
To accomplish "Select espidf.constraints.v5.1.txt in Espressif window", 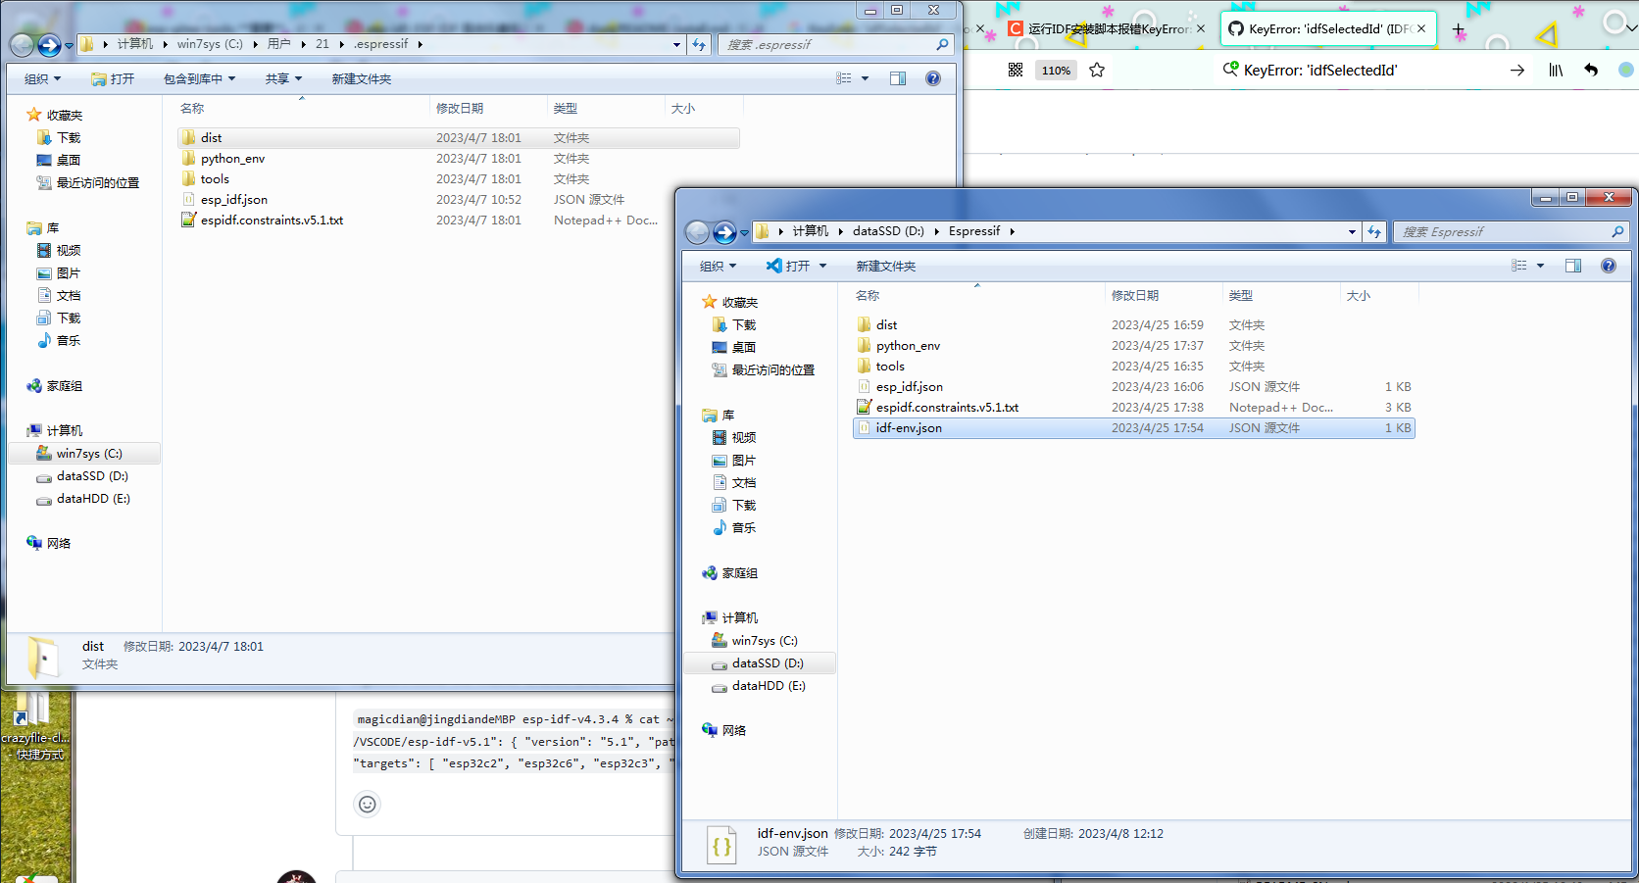I will tap(1134, 408).
